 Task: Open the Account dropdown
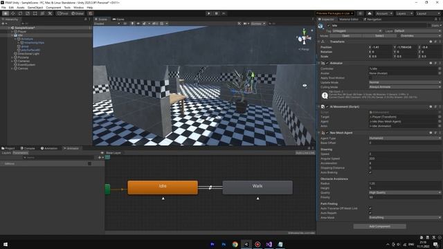click(384, 13)
